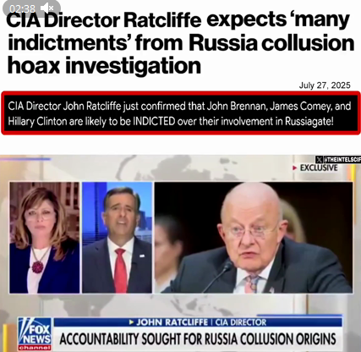
Task: Click the JOHN RATCLIFFE name banner
Action: coord(172,322)
